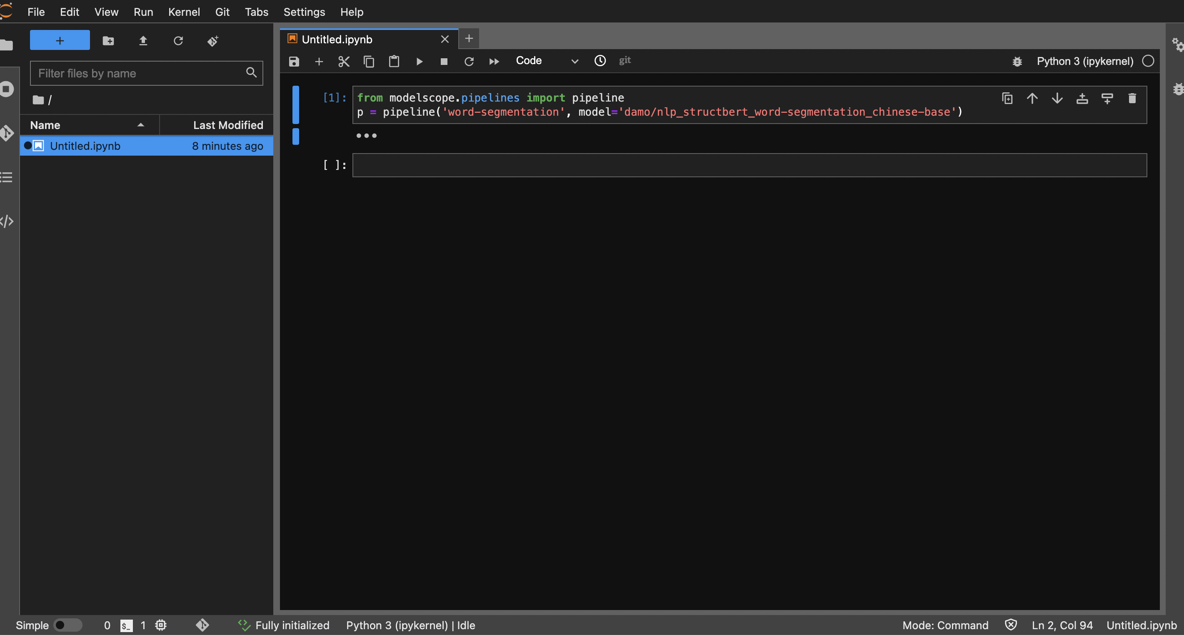Switch kernel via Python 3 (ipykernel) button
This screenshot has height=635, width=1184.
1084,61
